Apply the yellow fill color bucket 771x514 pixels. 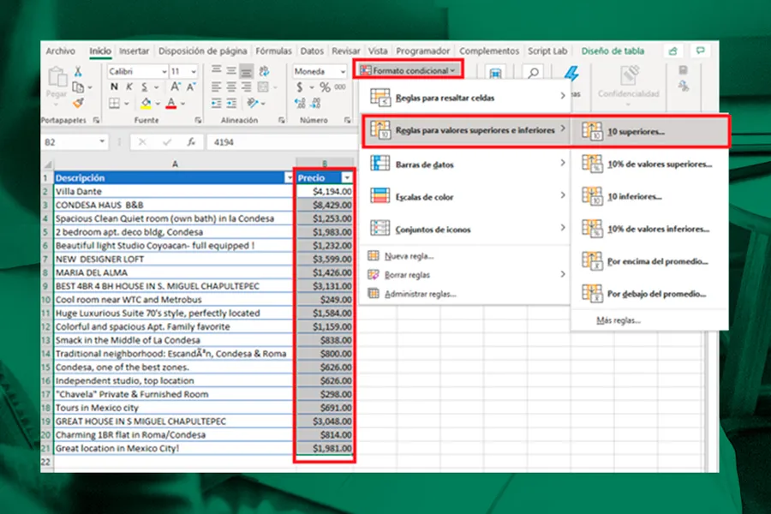click(x=146, y=104)
